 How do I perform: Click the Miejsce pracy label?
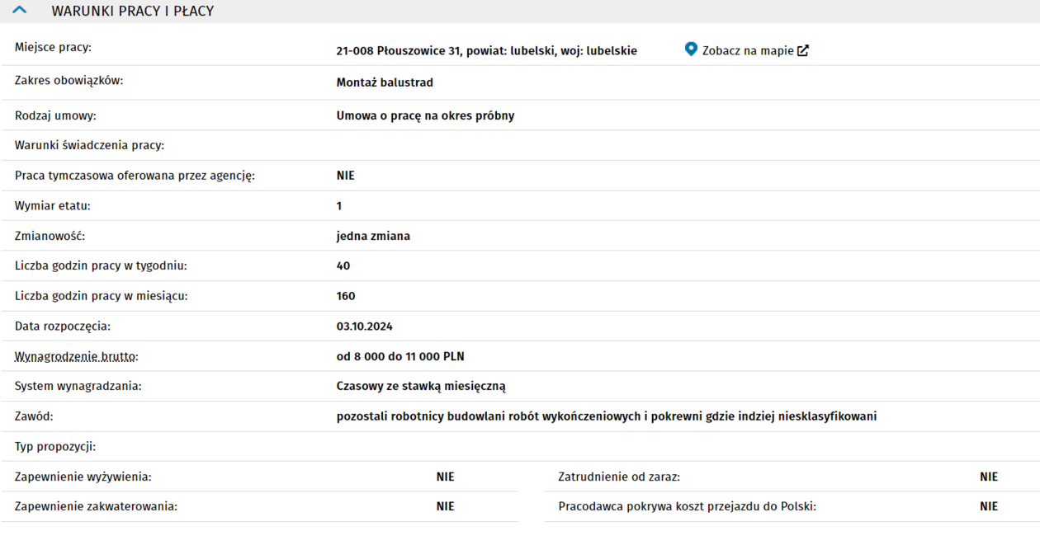point(53,47)
